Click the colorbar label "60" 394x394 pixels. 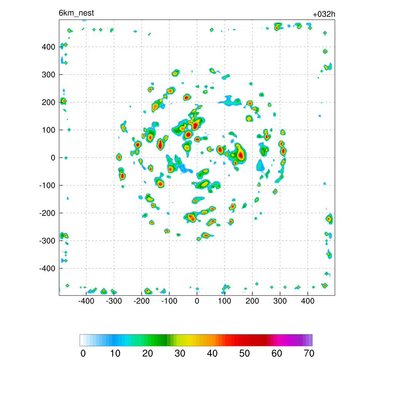(277, 354)
